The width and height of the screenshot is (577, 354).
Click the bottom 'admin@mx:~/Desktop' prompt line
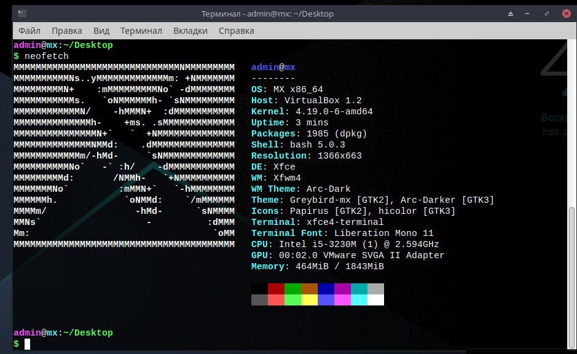point(63,332)
